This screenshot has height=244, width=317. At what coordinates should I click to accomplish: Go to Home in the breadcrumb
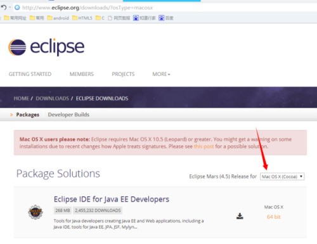pos(21,98)
